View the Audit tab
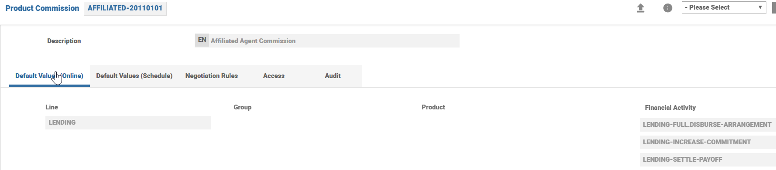The image size is (776, 170). pyautogui.click(x=333, y=76)
